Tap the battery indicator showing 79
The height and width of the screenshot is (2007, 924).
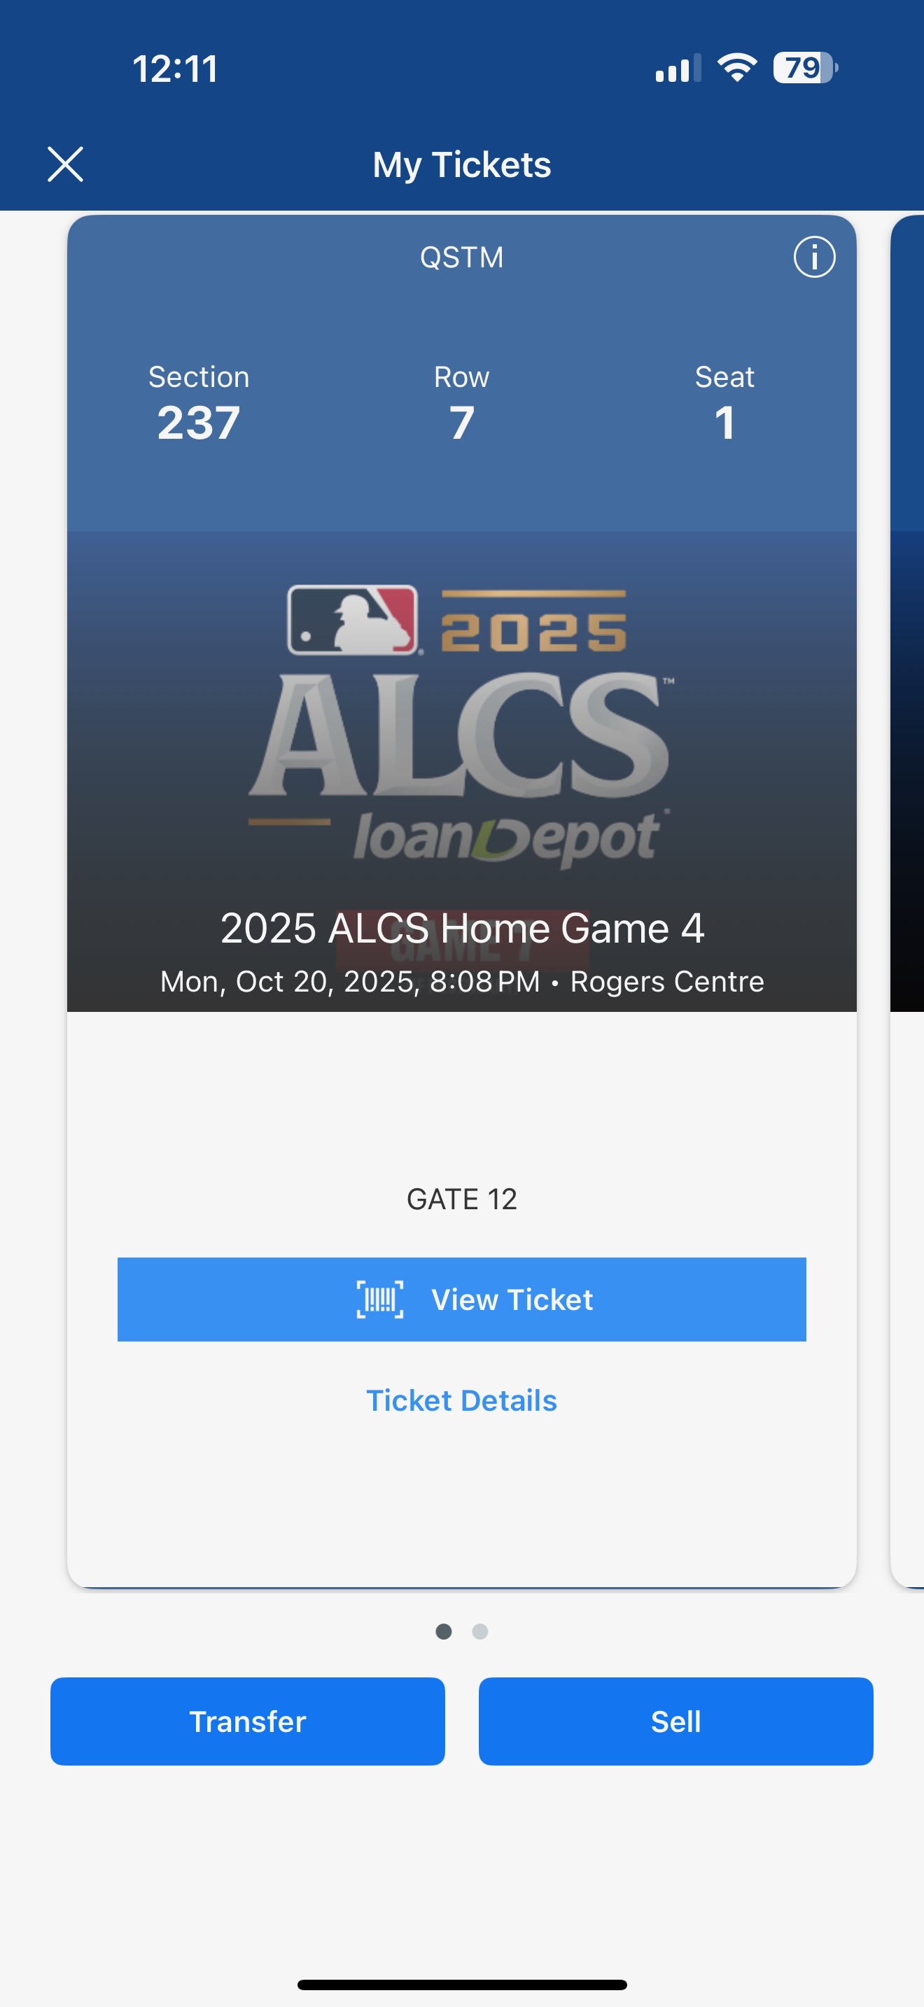[805, 68]
